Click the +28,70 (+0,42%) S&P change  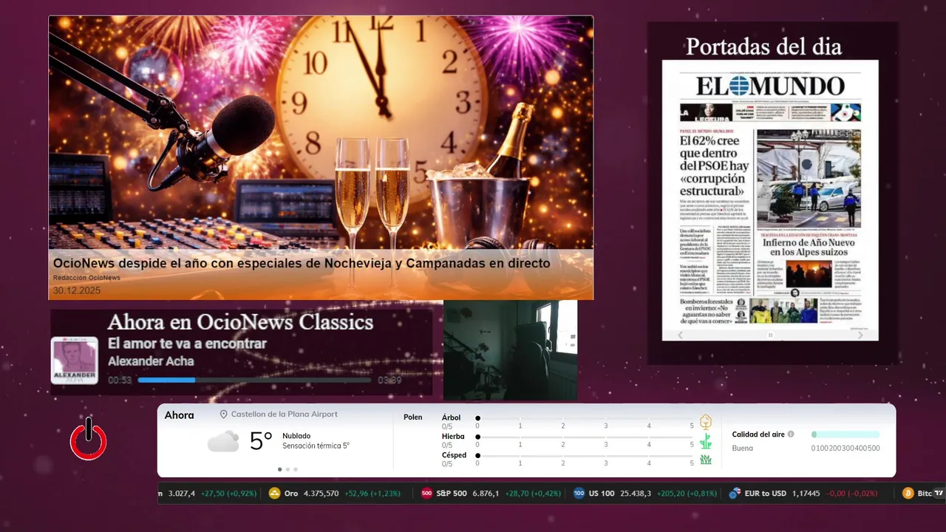click(534, 494)
